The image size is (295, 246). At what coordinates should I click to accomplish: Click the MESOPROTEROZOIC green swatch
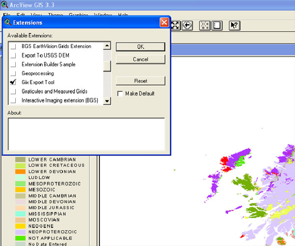(20, 184)
